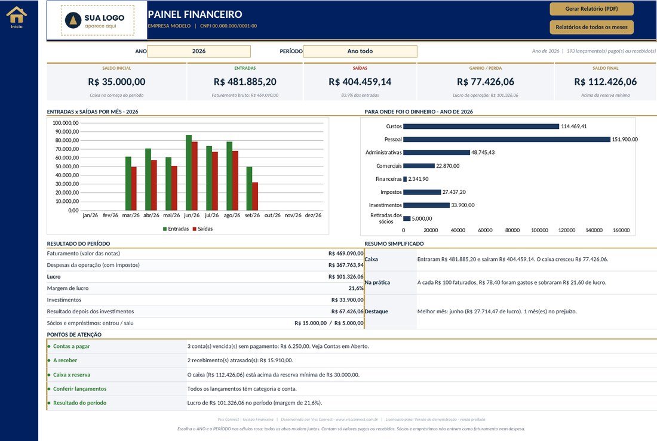
Task: Click the mar/26 axis label
Action: 131,215
